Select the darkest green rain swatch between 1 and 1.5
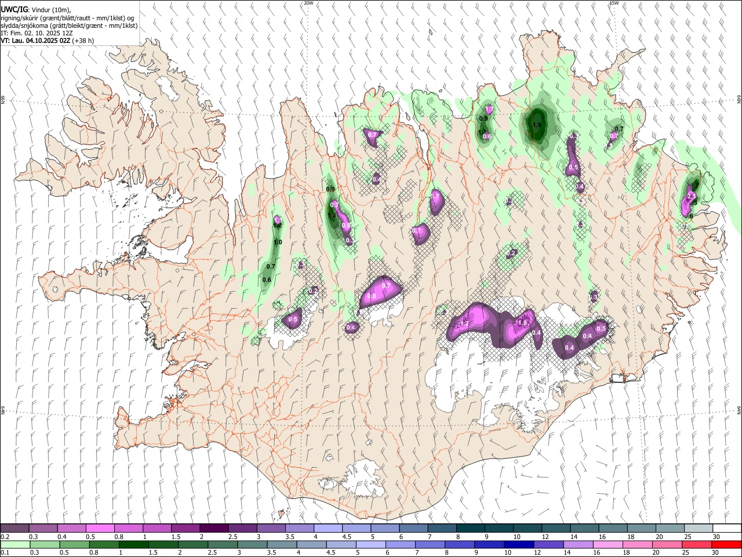The width and height of the screenshot is (742, 557). (x=133, y=544)
